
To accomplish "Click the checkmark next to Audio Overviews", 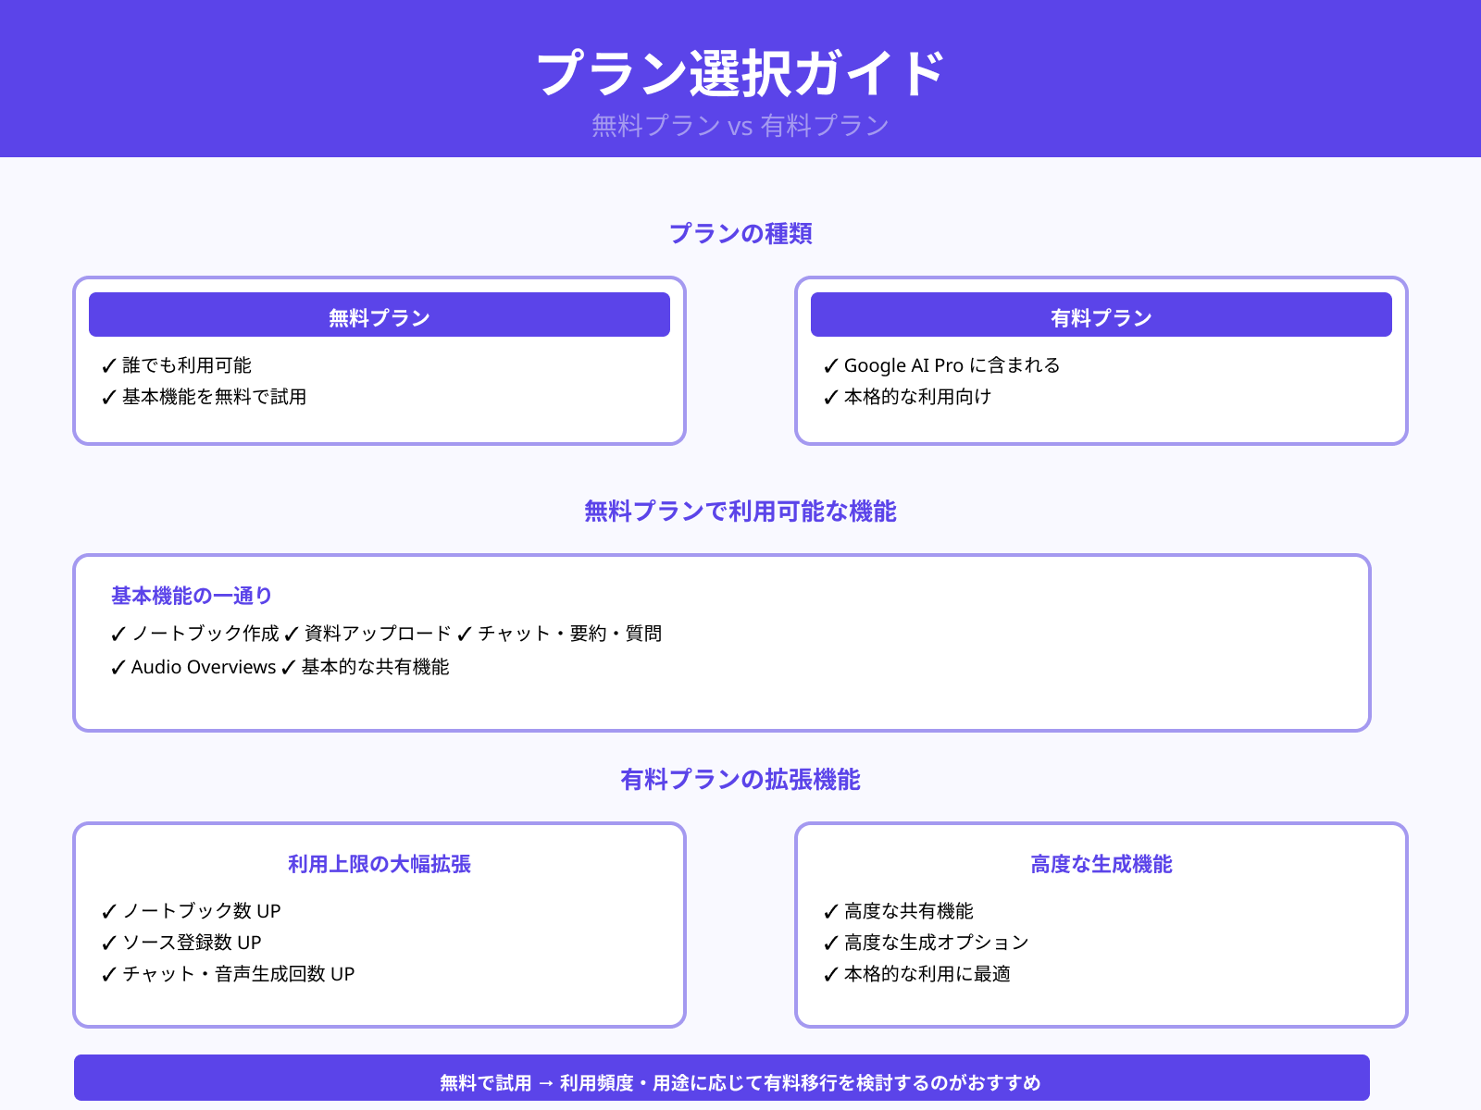I will (118, 667).
